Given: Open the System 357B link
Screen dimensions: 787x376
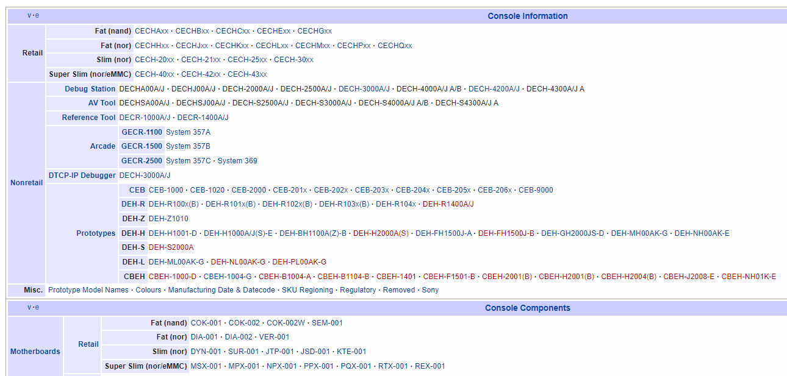Looking at the screenshot, I should pos(189,146).
